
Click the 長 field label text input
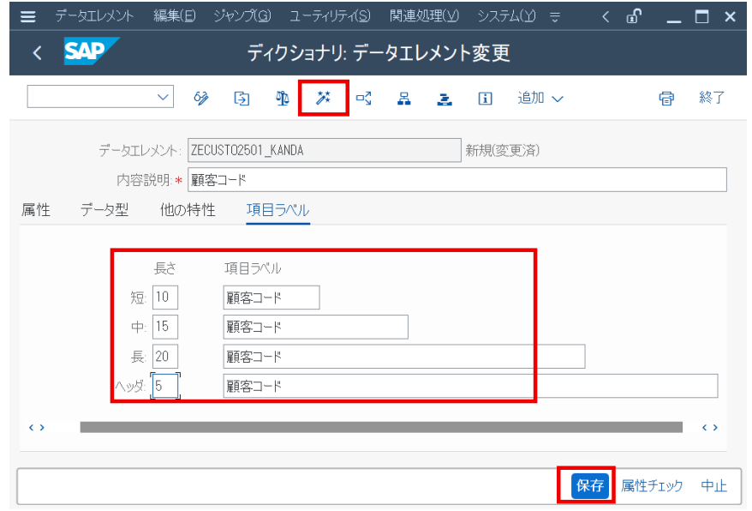[x=403, y=357]
